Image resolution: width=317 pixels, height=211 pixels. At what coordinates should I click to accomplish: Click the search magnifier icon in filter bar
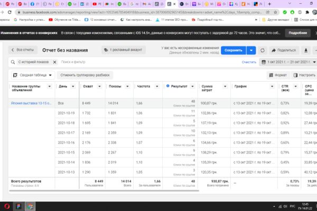pyautogui.click(x=13, y=62)
